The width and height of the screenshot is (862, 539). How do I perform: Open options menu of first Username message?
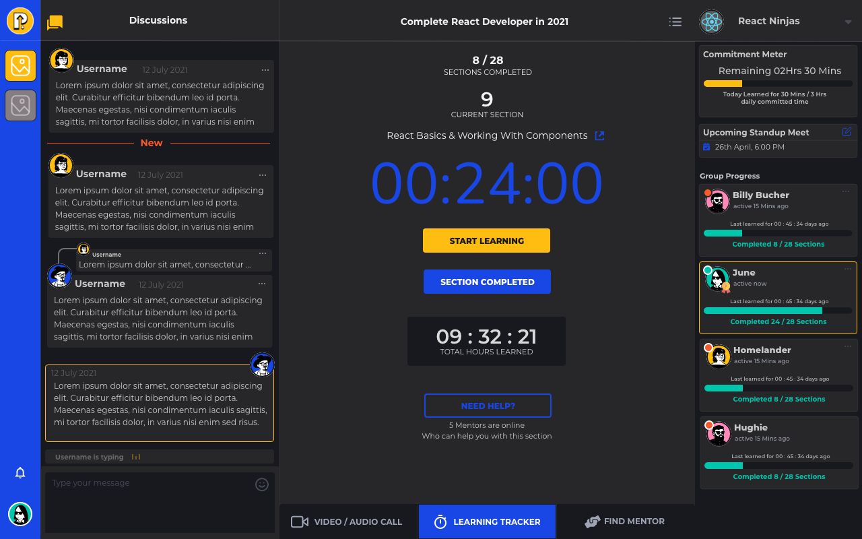point(265,70)
